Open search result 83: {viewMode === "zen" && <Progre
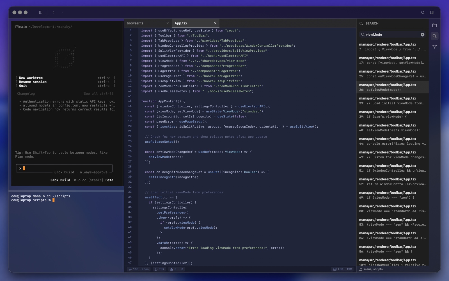449x281 pixels. [392, 222]
